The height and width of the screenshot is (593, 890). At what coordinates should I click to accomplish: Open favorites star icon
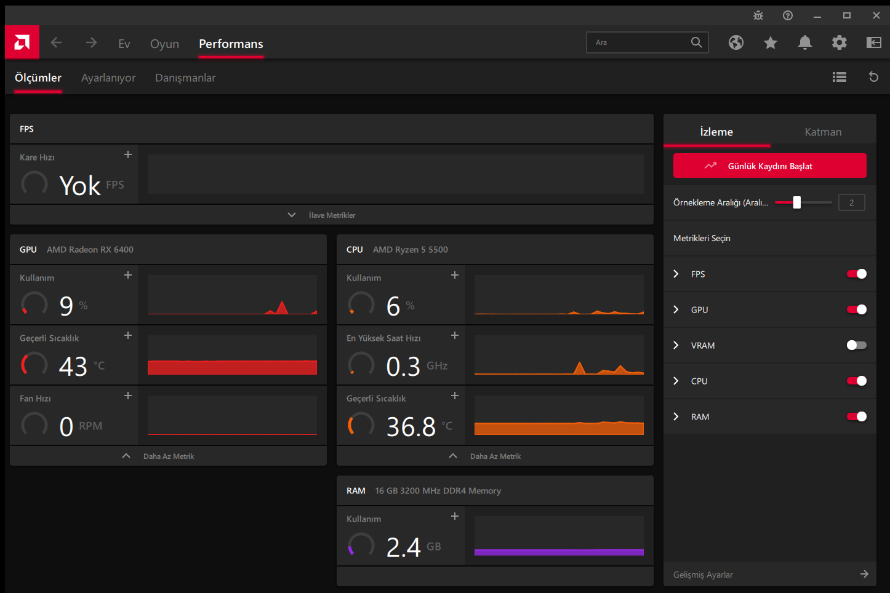tap(771, 42)
